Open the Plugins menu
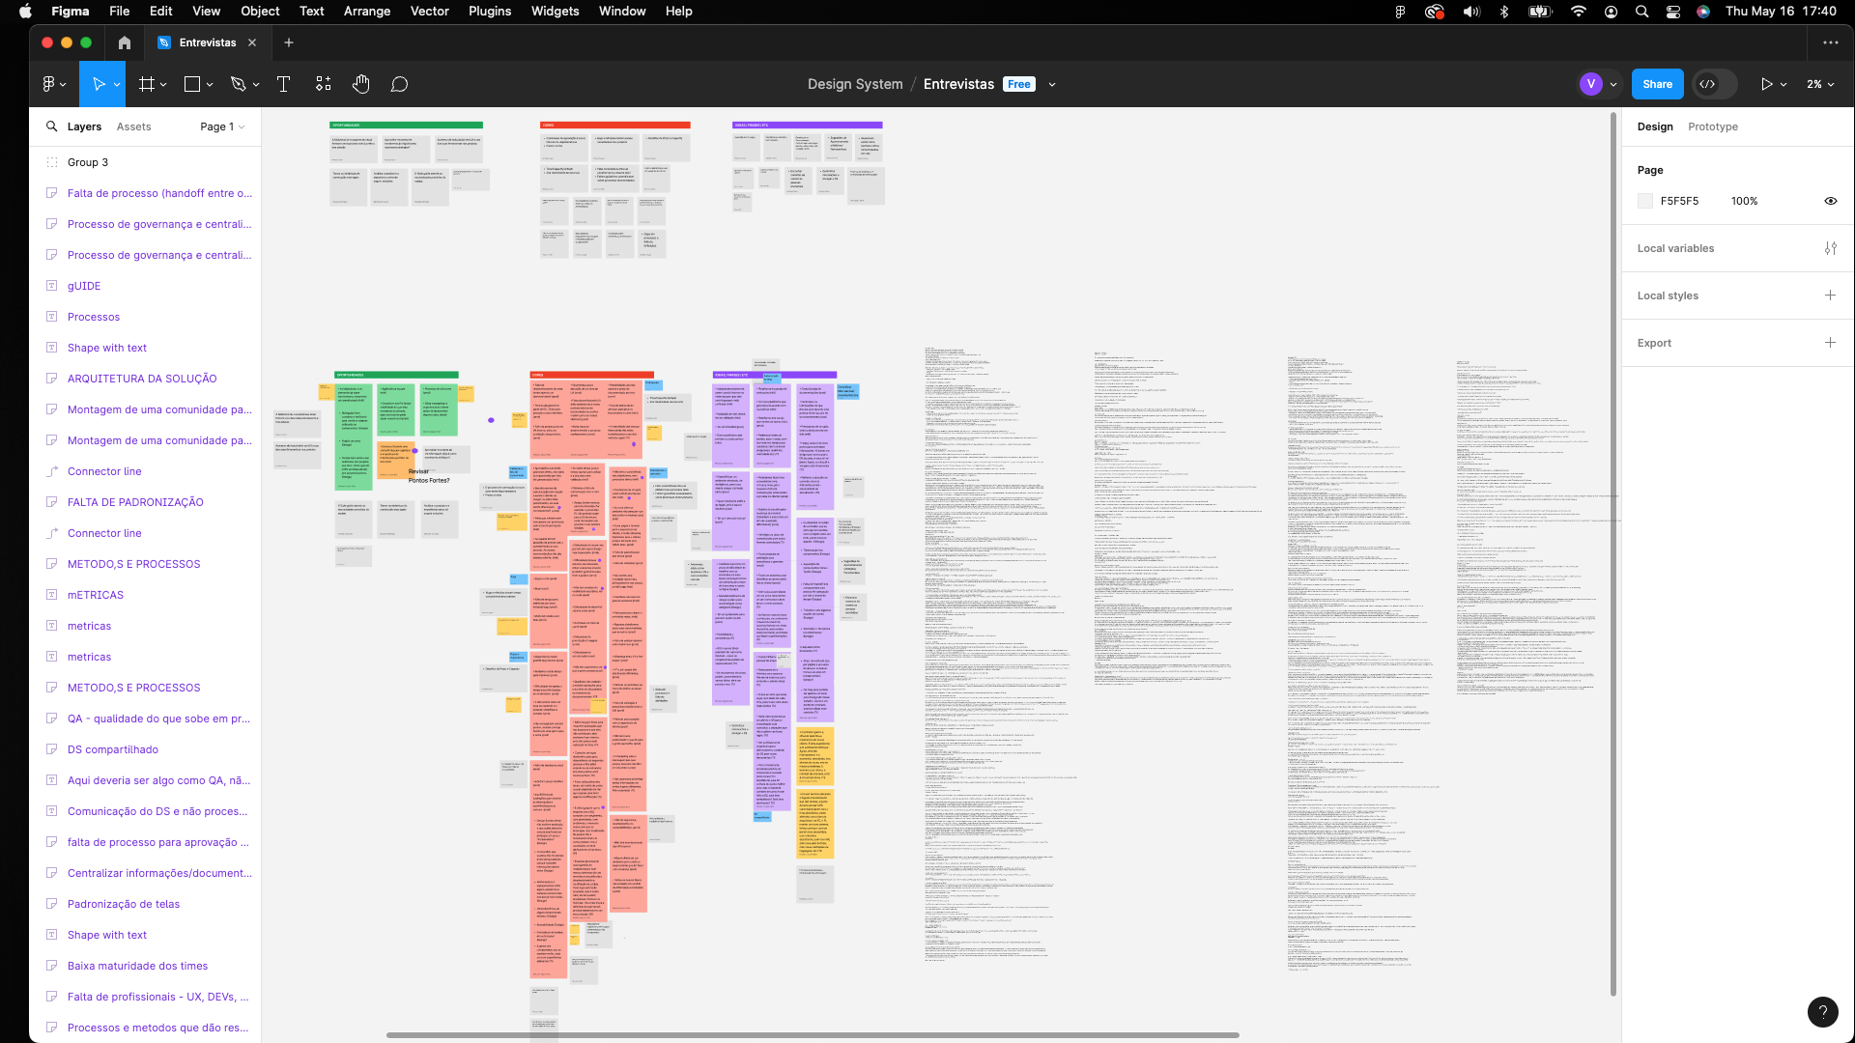This screenshot has width=1855, height=1043. (x=489, y=12)
